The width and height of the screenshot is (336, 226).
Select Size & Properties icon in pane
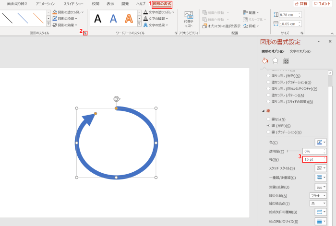click(x=286, y=61)
